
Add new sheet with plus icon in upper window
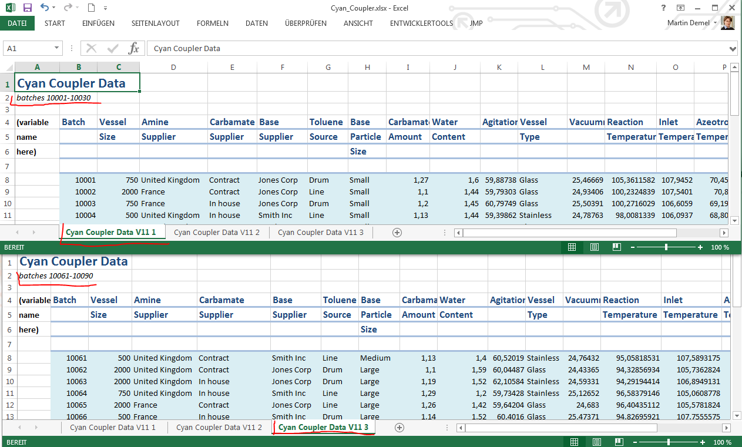pos(397,233)
